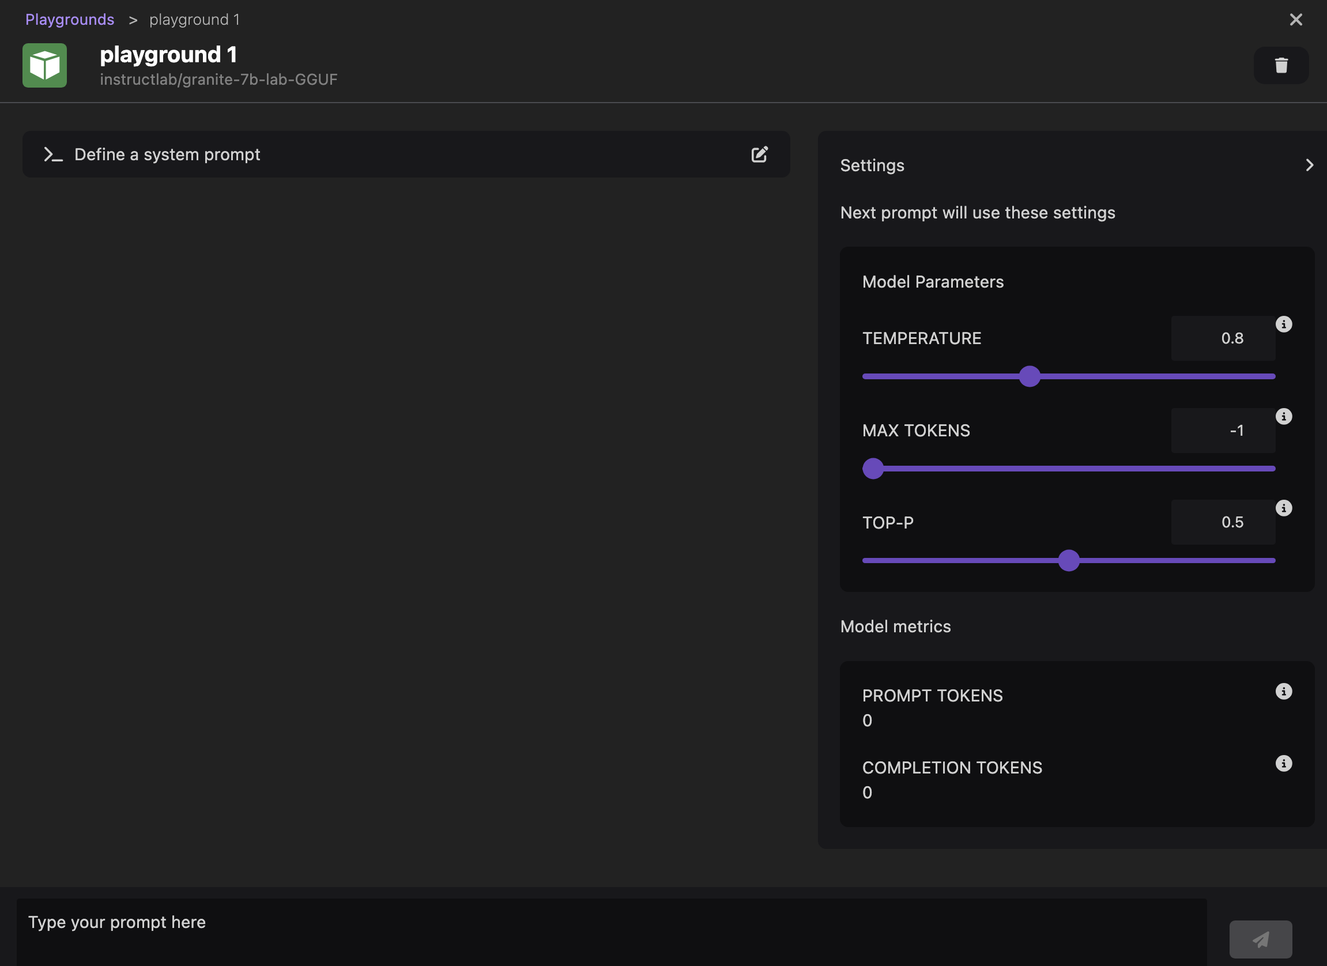This screenshot has height=966, width=1327.
Task: Click the Max Tokens slider handle
Action: pos(873,469)
